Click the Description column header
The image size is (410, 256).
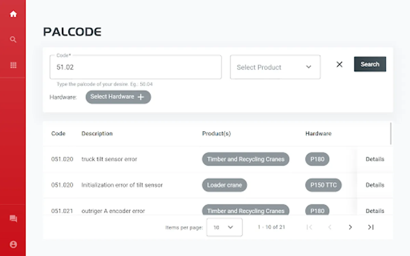(x=97, y=133)
